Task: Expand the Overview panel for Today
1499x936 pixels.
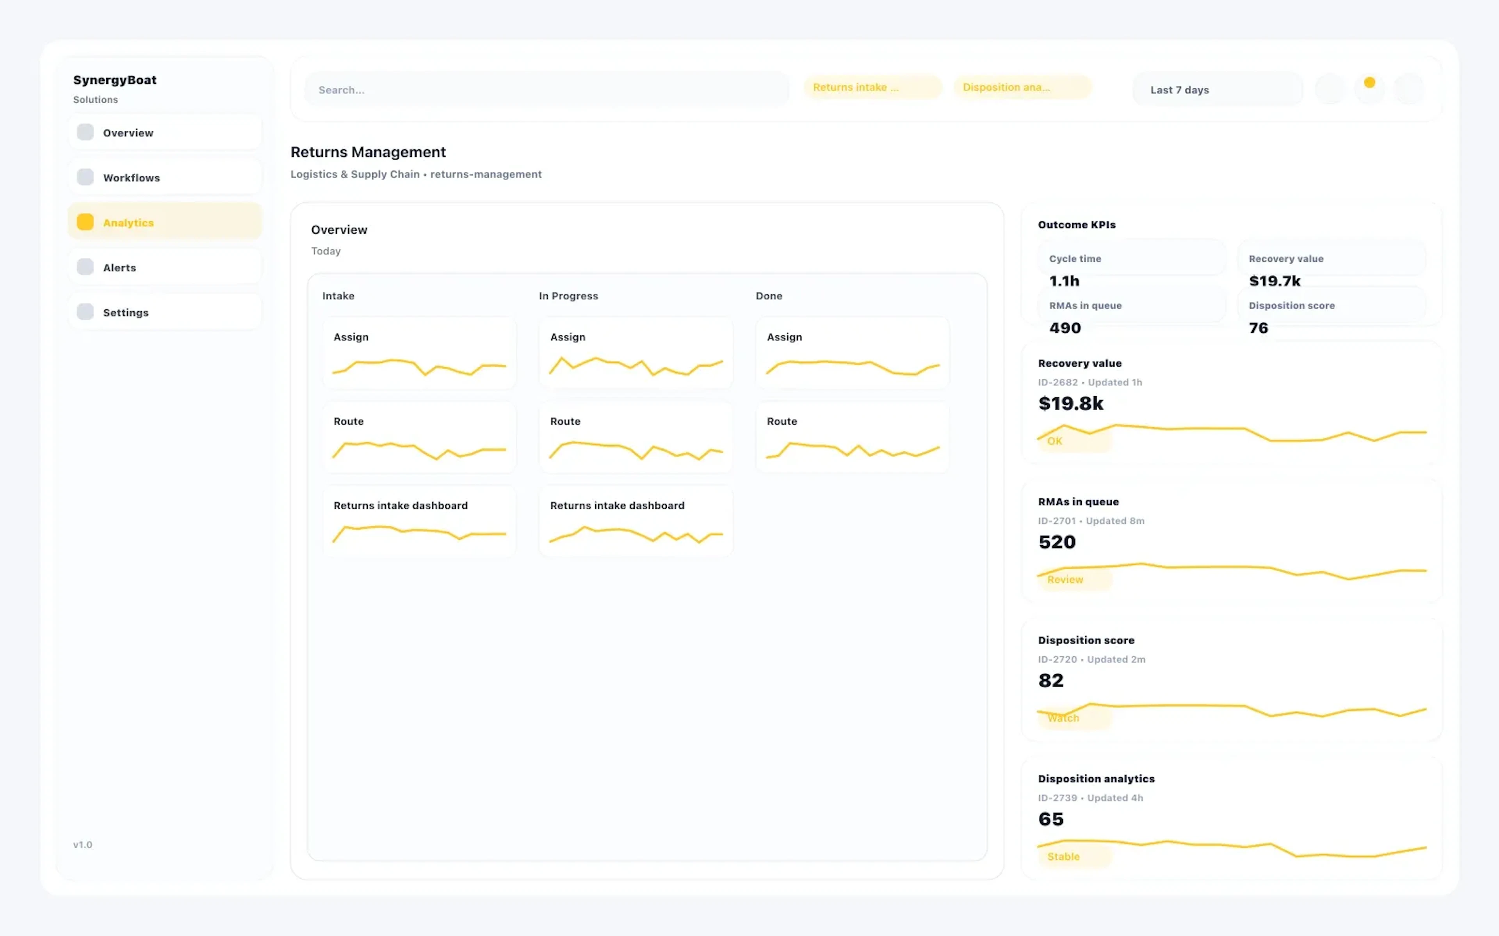Action: click(340, 229)
